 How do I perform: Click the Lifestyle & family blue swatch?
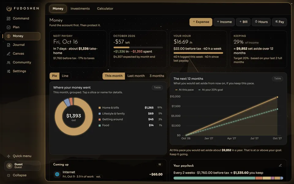100,114
